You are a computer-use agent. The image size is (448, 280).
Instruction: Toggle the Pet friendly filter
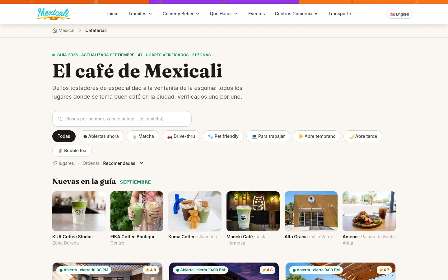[223, 136]
